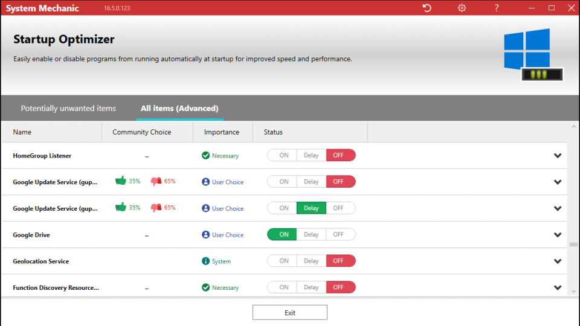The height and width of the screenshot is (326, 580).
Task: Set Google Drive to Delay
Action: (x=311, y=234)
